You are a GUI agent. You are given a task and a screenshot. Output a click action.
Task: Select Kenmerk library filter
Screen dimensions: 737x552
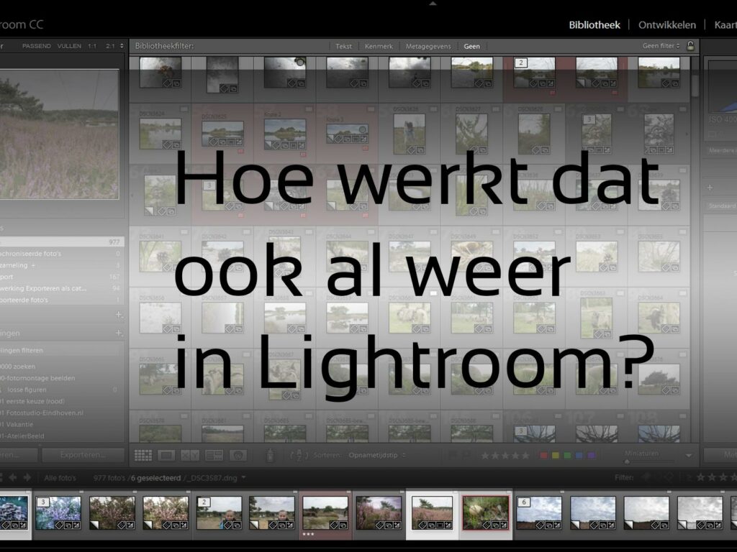379,46
